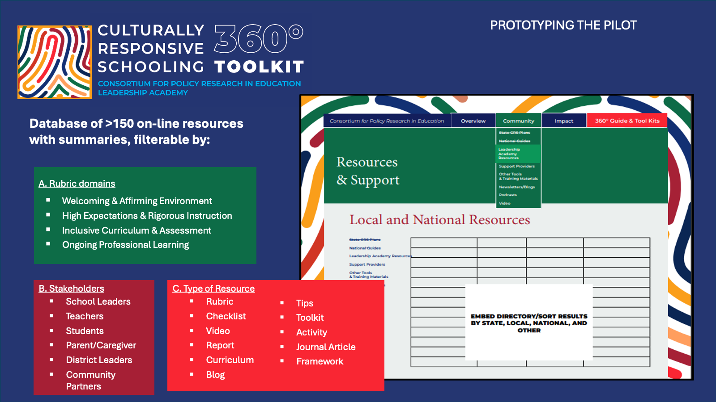The height and width of the screenshot is (402, 716).
Task: Click Leadership Academy Resources sidebar link
Action: pos(380,256)
